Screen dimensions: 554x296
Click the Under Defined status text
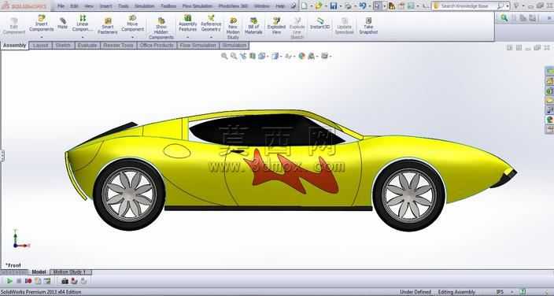(x=415, y=292)
